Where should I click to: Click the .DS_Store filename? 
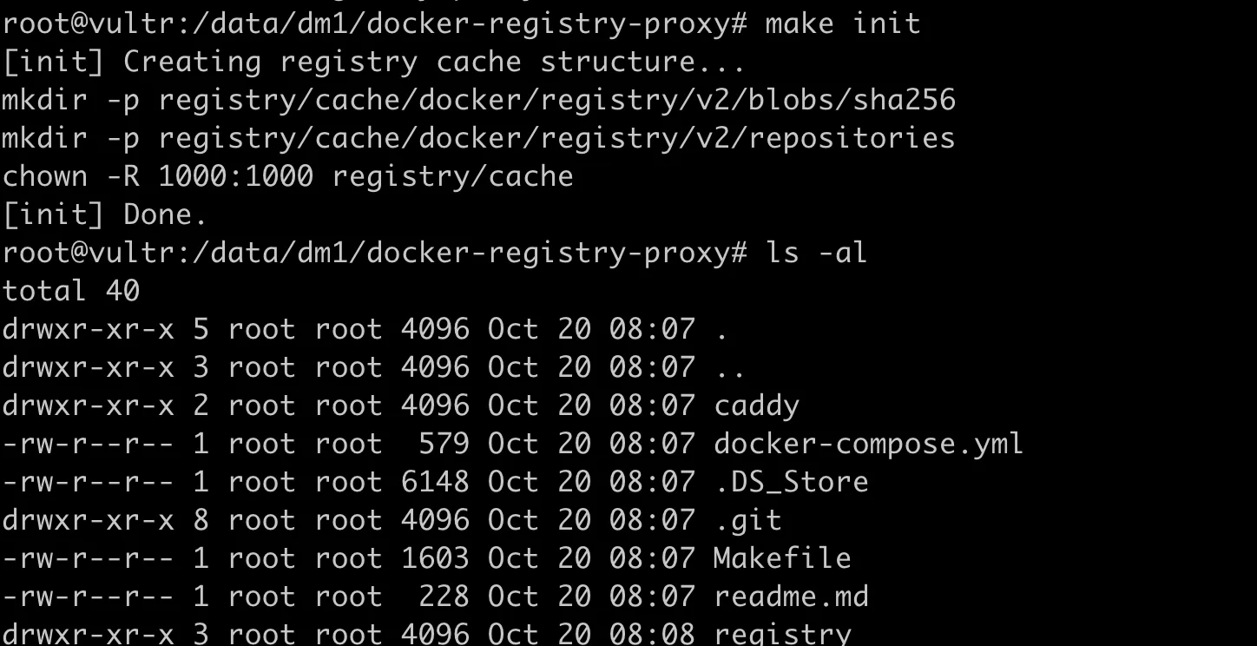pyautogui.click(x=791, y=482)
